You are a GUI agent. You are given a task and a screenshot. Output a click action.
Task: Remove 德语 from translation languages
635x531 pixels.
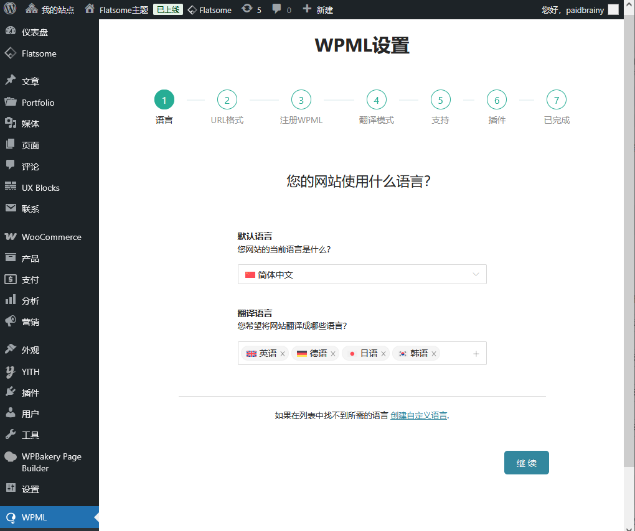pos(333,354)
